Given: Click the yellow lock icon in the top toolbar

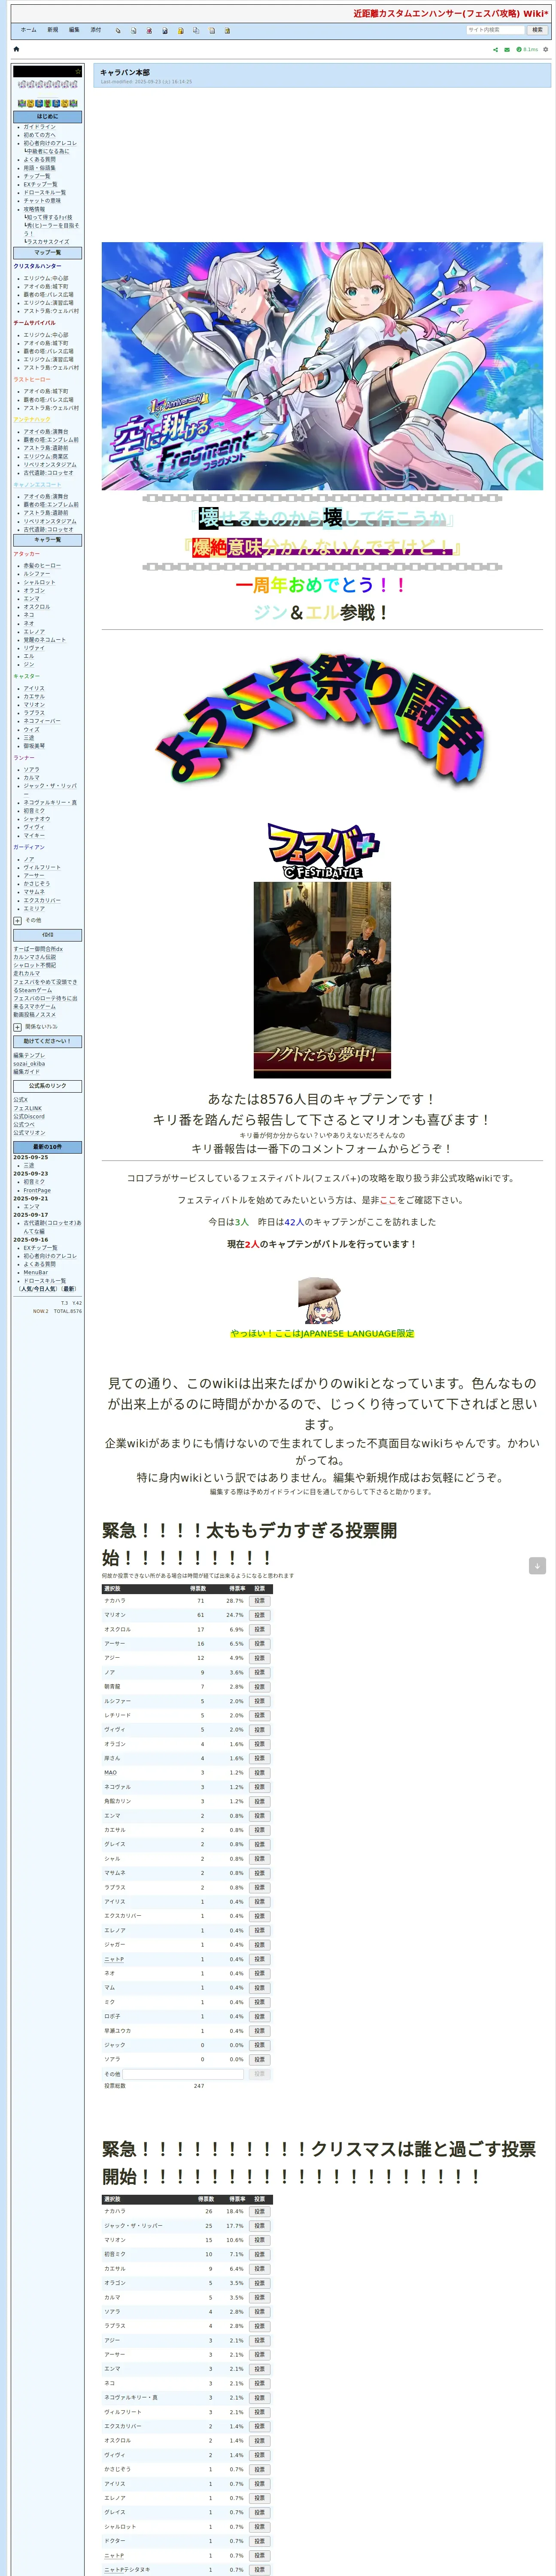Looking at the screenshot, I should pos(181,31).
